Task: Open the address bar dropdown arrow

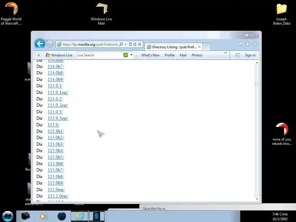Action: click(125, 44)
